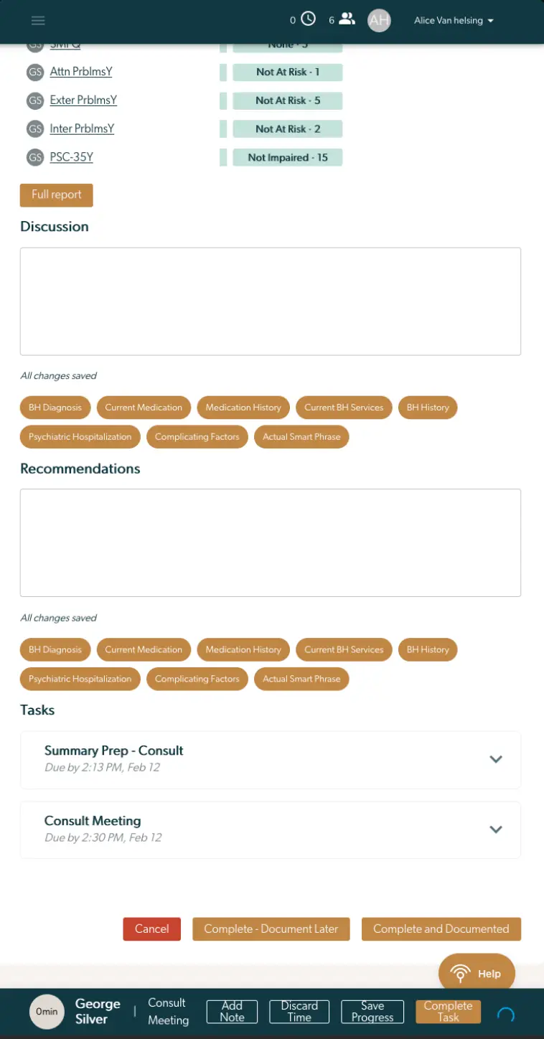Open the hamburger navigation menu
The height and width of the screenshot is (1039, 544).
click(x=38, y=20)
